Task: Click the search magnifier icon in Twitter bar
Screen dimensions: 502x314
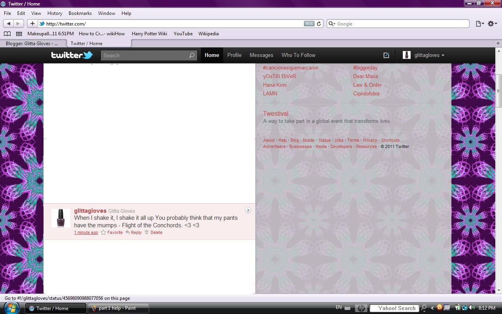Action: 191,55
